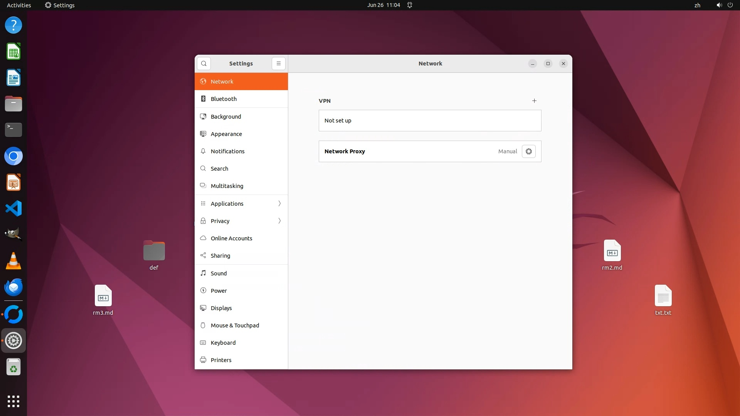
Task: Launch Visual Studio Code from dock
Action: 13,208
